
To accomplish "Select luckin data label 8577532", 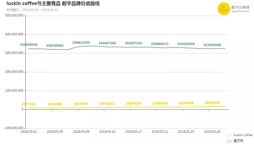I will (29, 104).
